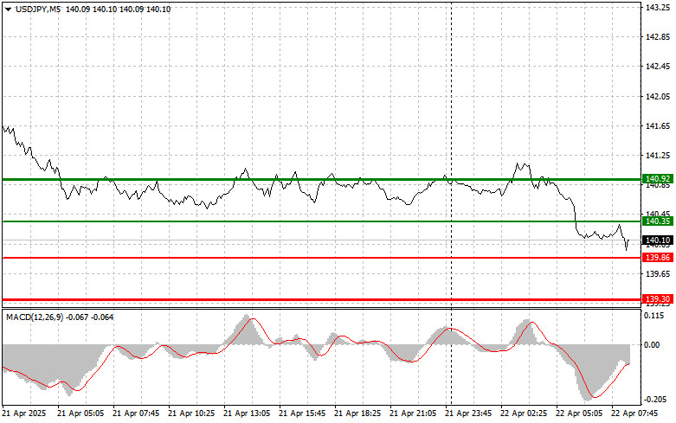Screen dimensions: 676x423
Task: Select the 22 Apr 07:45 time label
Action: 634,413
